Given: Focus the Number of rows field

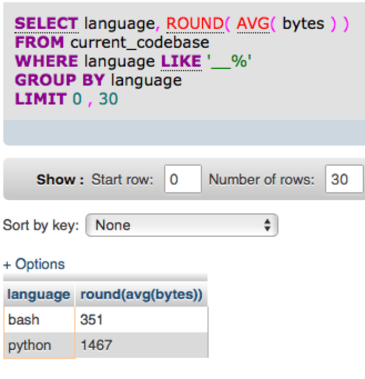Looking at the screenshot, I should coord(344,179).
